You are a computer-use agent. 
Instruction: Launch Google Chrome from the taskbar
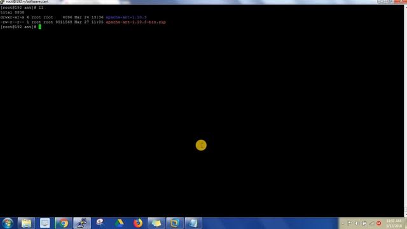(x=64, y=223)
